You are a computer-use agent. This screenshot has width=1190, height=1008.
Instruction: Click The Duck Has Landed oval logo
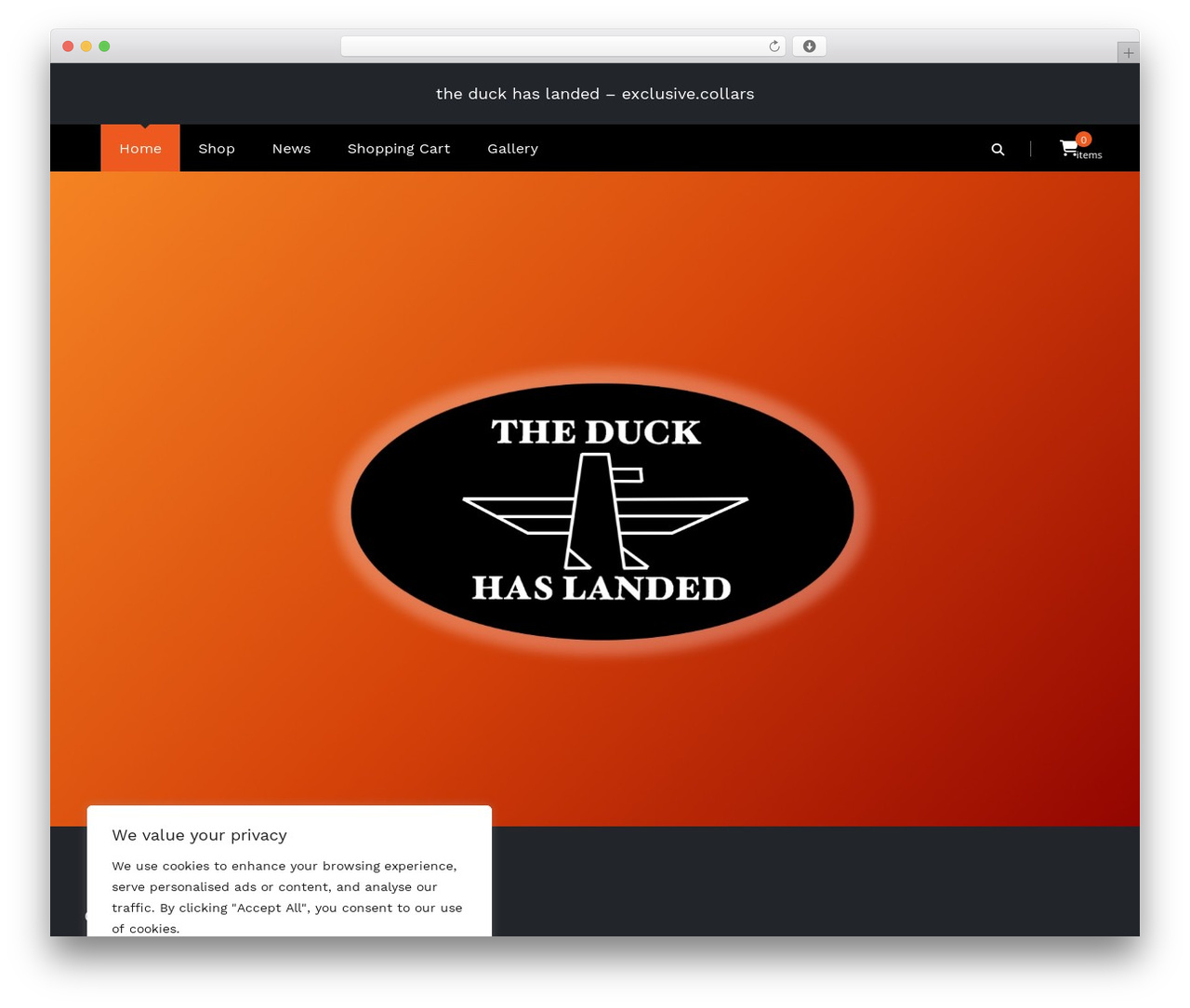click(602, 511)
